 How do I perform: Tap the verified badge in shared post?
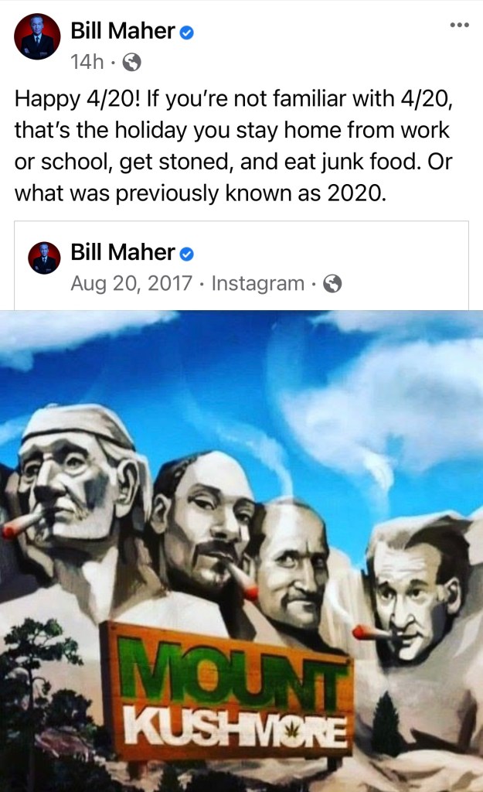coord(187,254)
